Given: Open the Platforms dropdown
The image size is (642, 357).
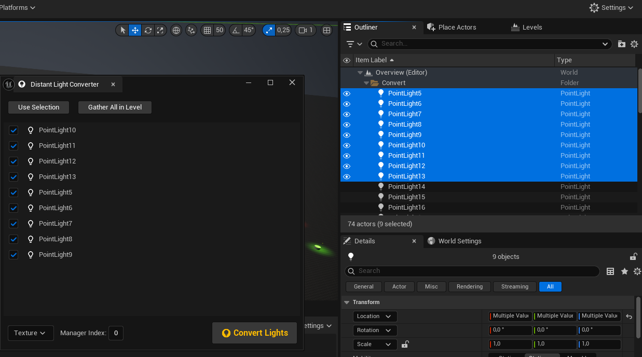Looking at the screenshot, I should point(18,8).
